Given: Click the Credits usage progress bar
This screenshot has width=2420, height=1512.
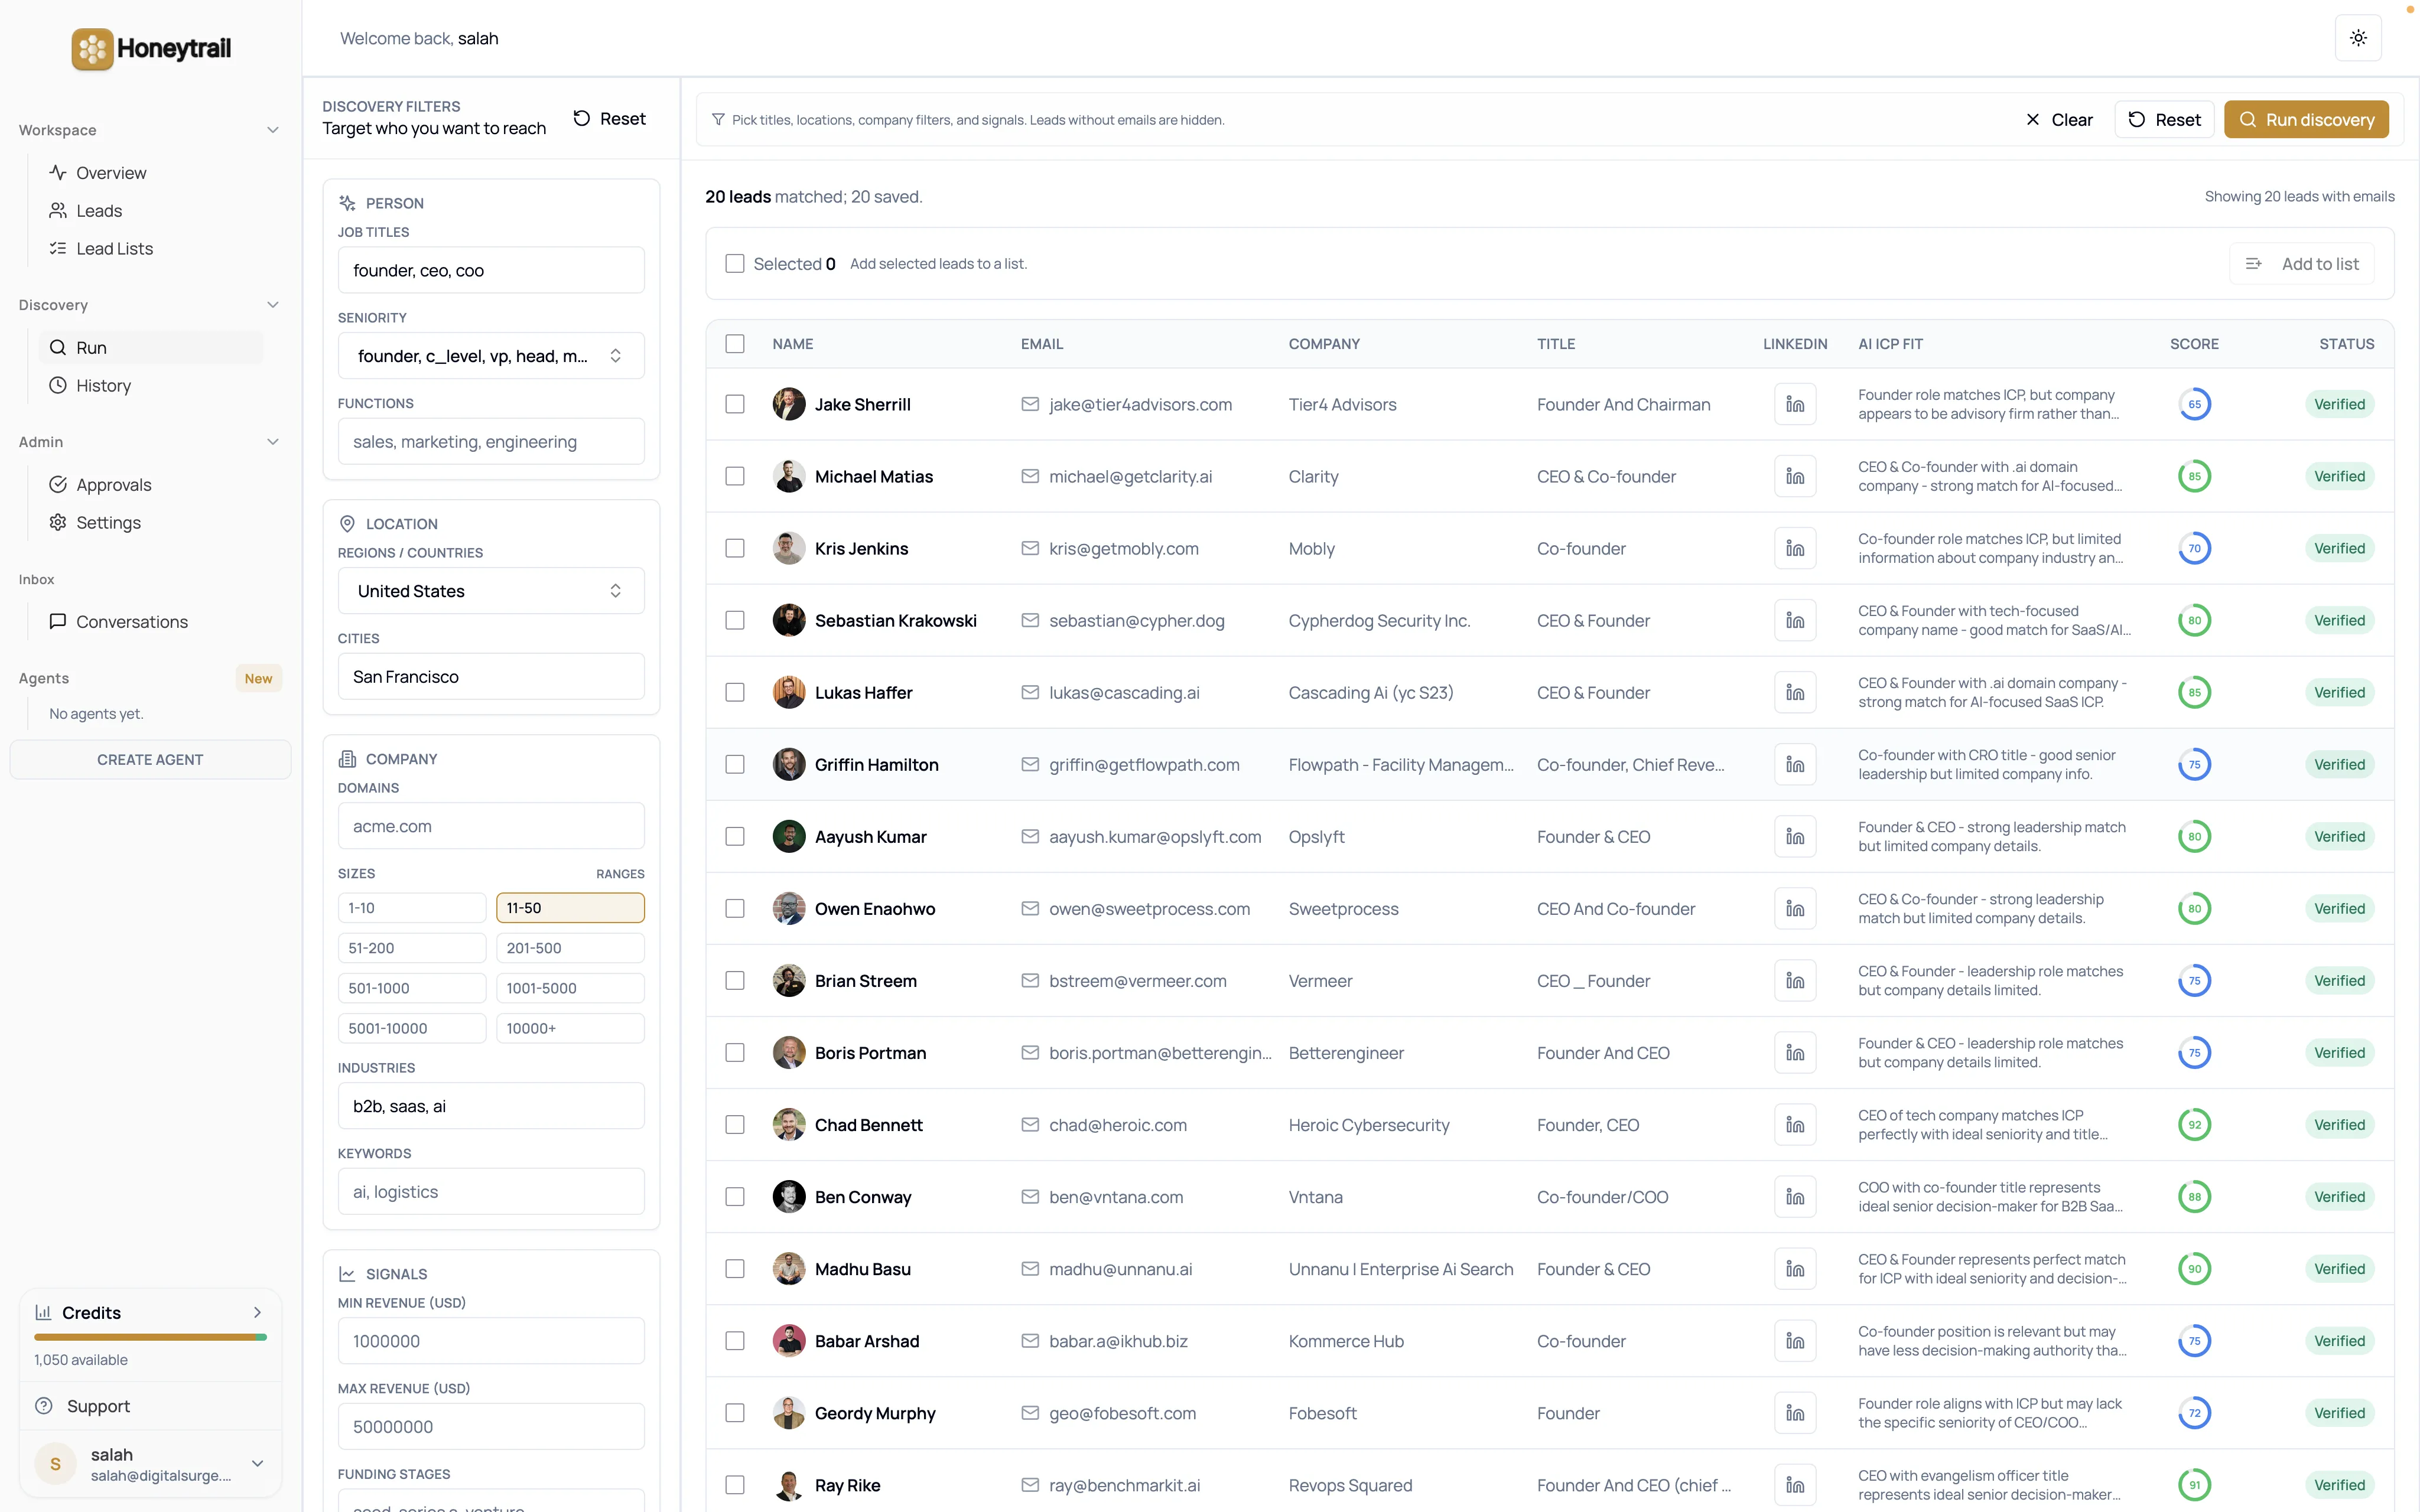Looking at the screenshot, I should pos(150,1337).
